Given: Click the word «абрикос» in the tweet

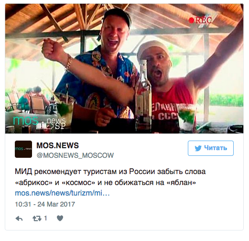Looking at the screenshot, I should pos(33,183).
